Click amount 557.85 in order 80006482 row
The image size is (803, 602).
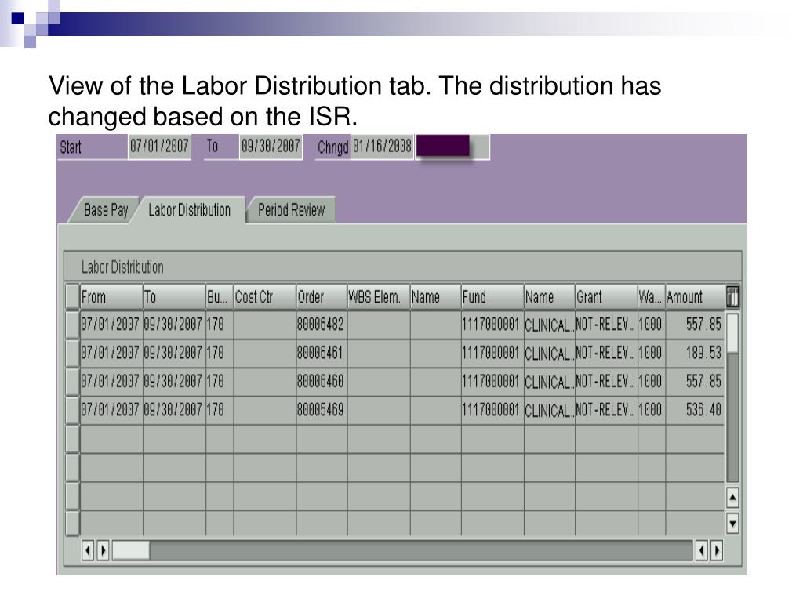pos(695,325)
